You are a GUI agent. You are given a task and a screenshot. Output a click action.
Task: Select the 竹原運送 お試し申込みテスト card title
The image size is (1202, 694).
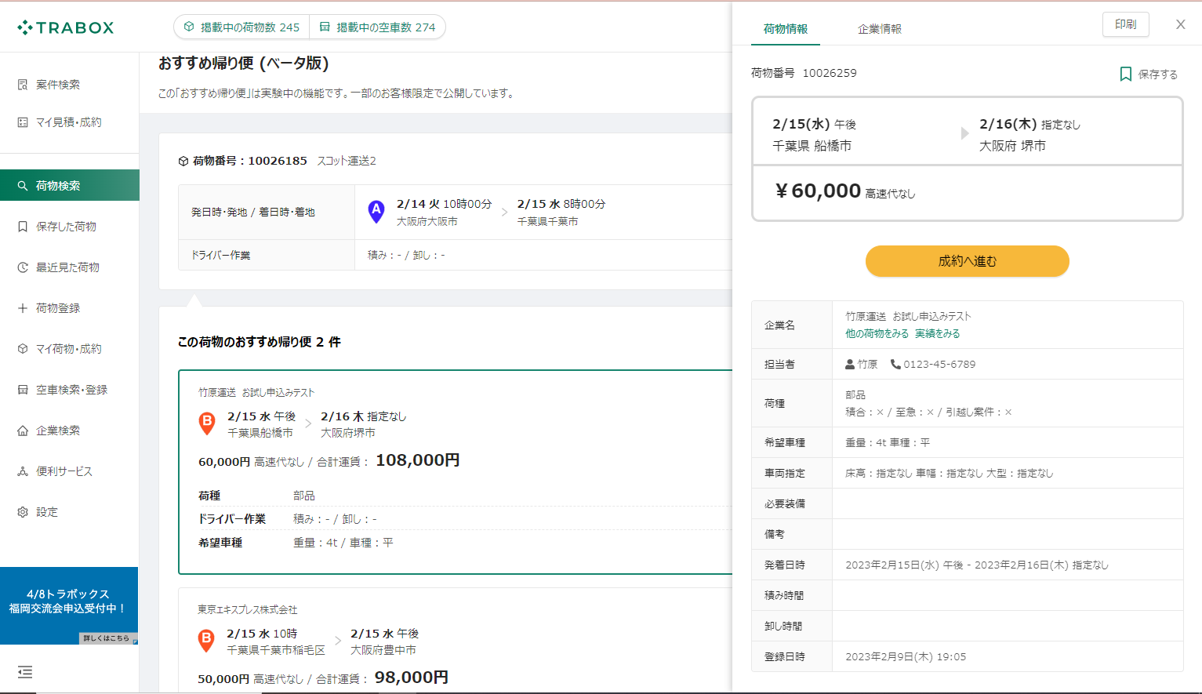point(256,392)
